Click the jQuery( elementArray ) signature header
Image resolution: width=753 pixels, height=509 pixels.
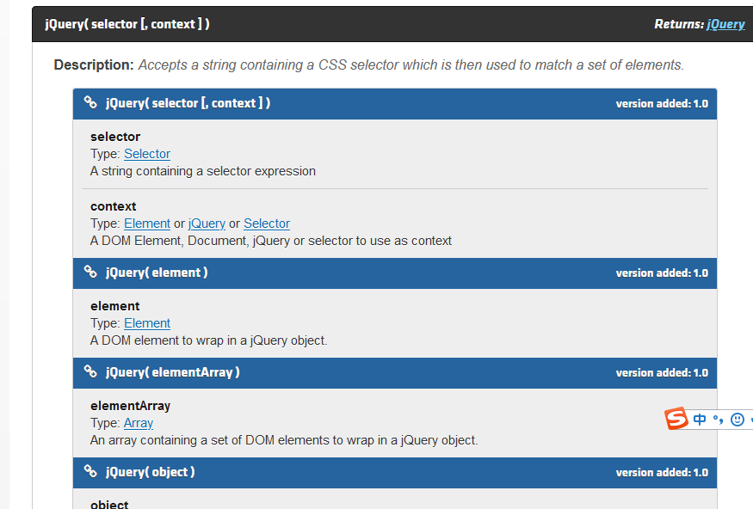pyautogui.click(x=172, y=372)
